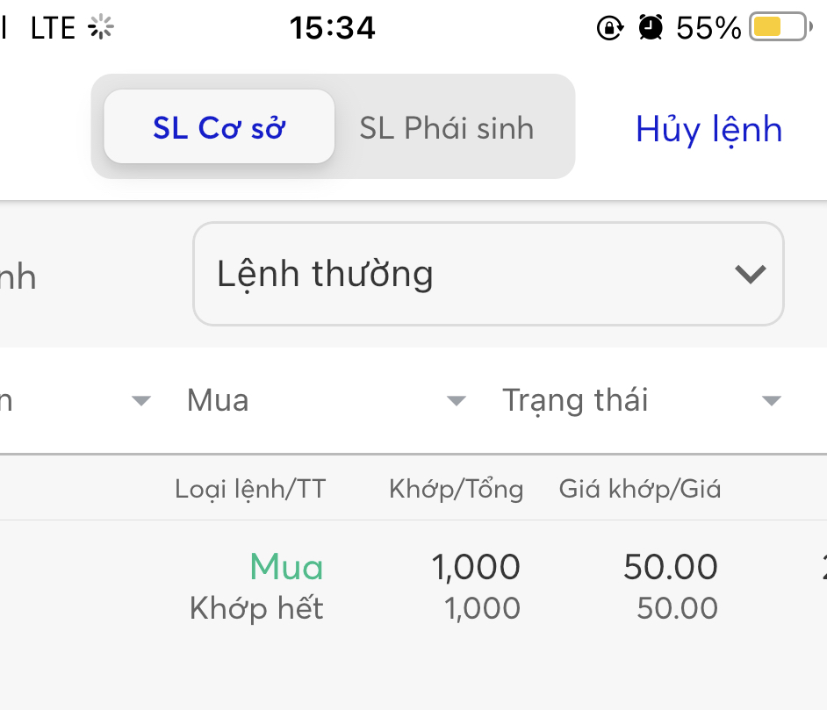Tap the bold 50.00 matched price
The image size is (827, 710).
671,567
